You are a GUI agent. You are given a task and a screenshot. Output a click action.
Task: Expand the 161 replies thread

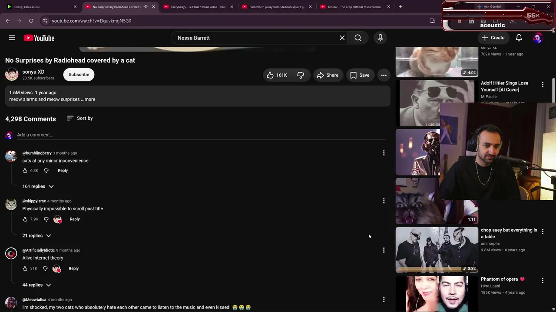click(38, 186)
